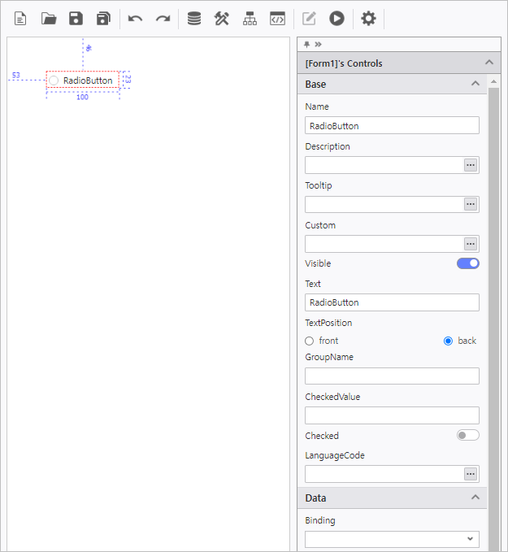Collapse the Data section
The width and height of the screenshot is (508, 552).
click(x=475, y=498)
